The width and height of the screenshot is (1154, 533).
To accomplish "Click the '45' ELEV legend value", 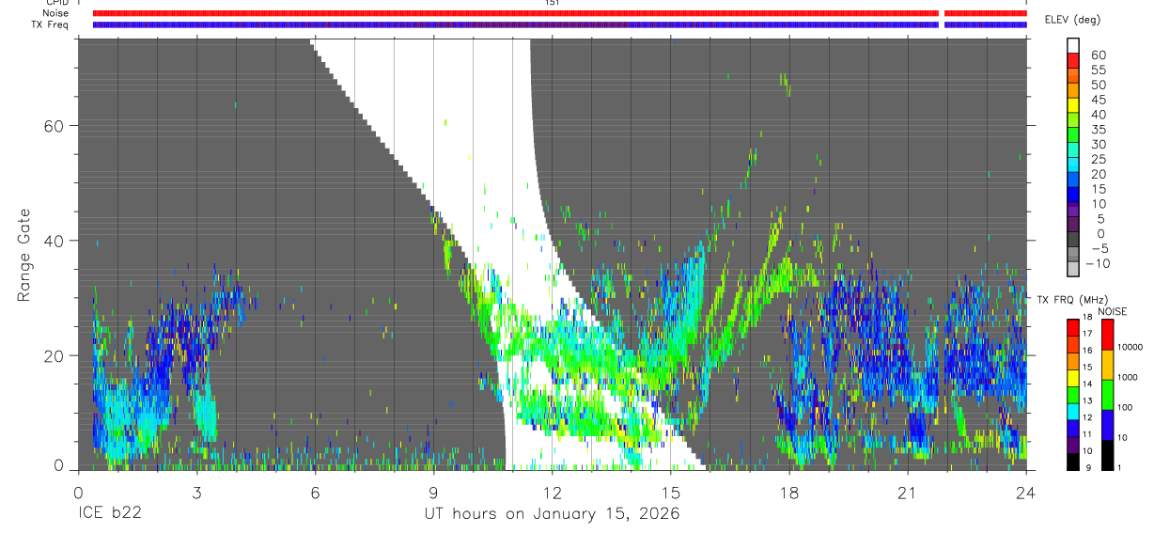I will [1099, 100].
